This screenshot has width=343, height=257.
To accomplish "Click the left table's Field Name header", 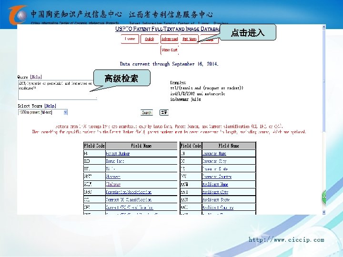I will click(141, 146).
